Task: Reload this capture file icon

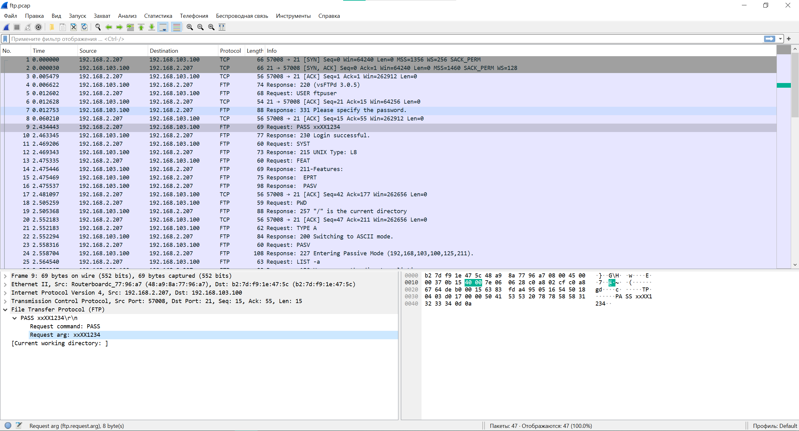Action: (84, 27)
